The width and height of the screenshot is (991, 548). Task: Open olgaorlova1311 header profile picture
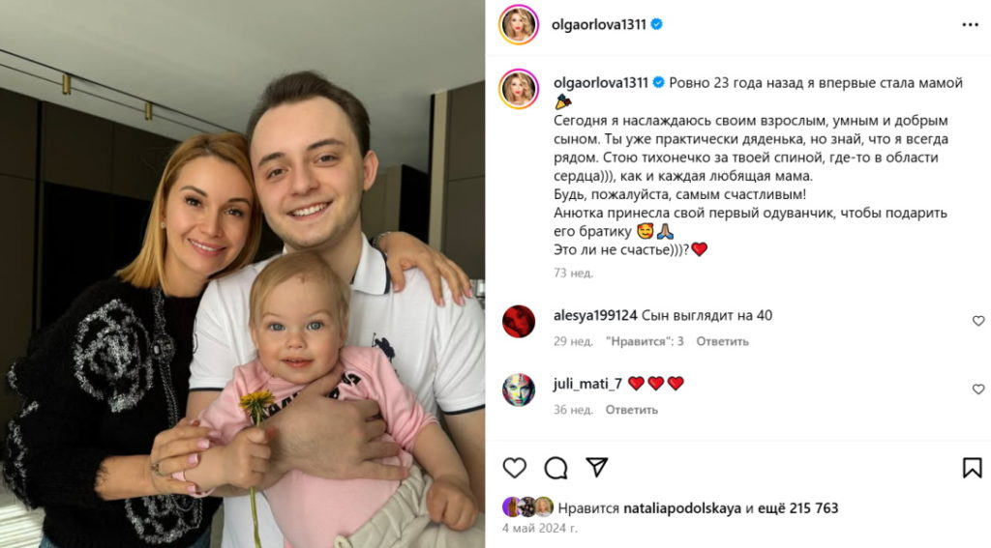[x=519, y=24]
